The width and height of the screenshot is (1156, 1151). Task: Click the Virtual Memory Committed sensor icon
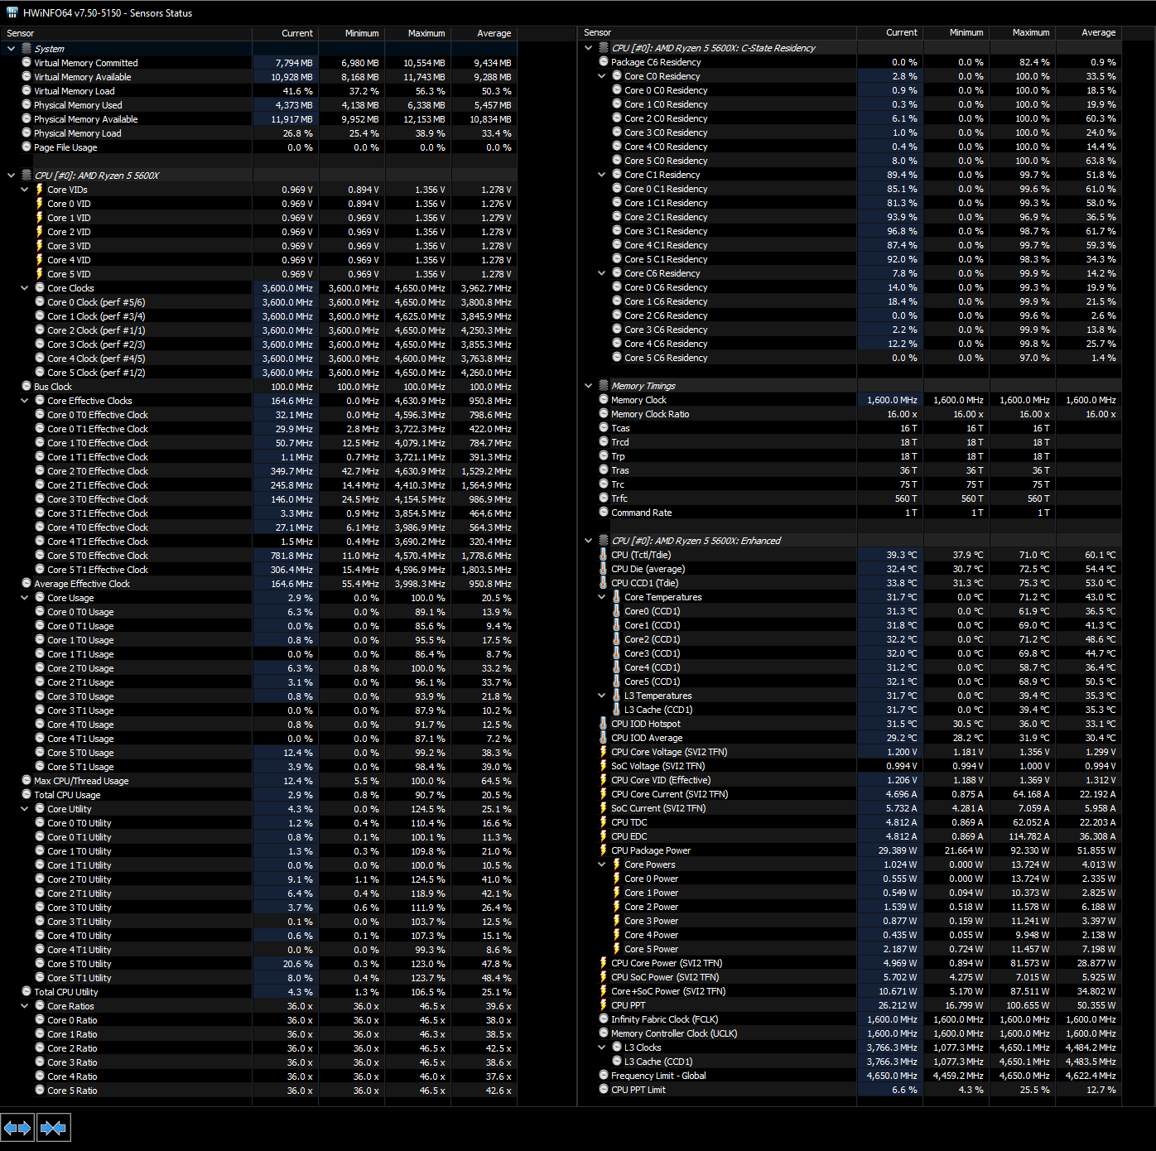[x=26, y=63]
